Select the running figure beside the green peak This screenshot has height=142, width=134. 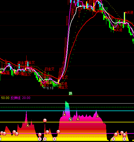tap(64, 114)
